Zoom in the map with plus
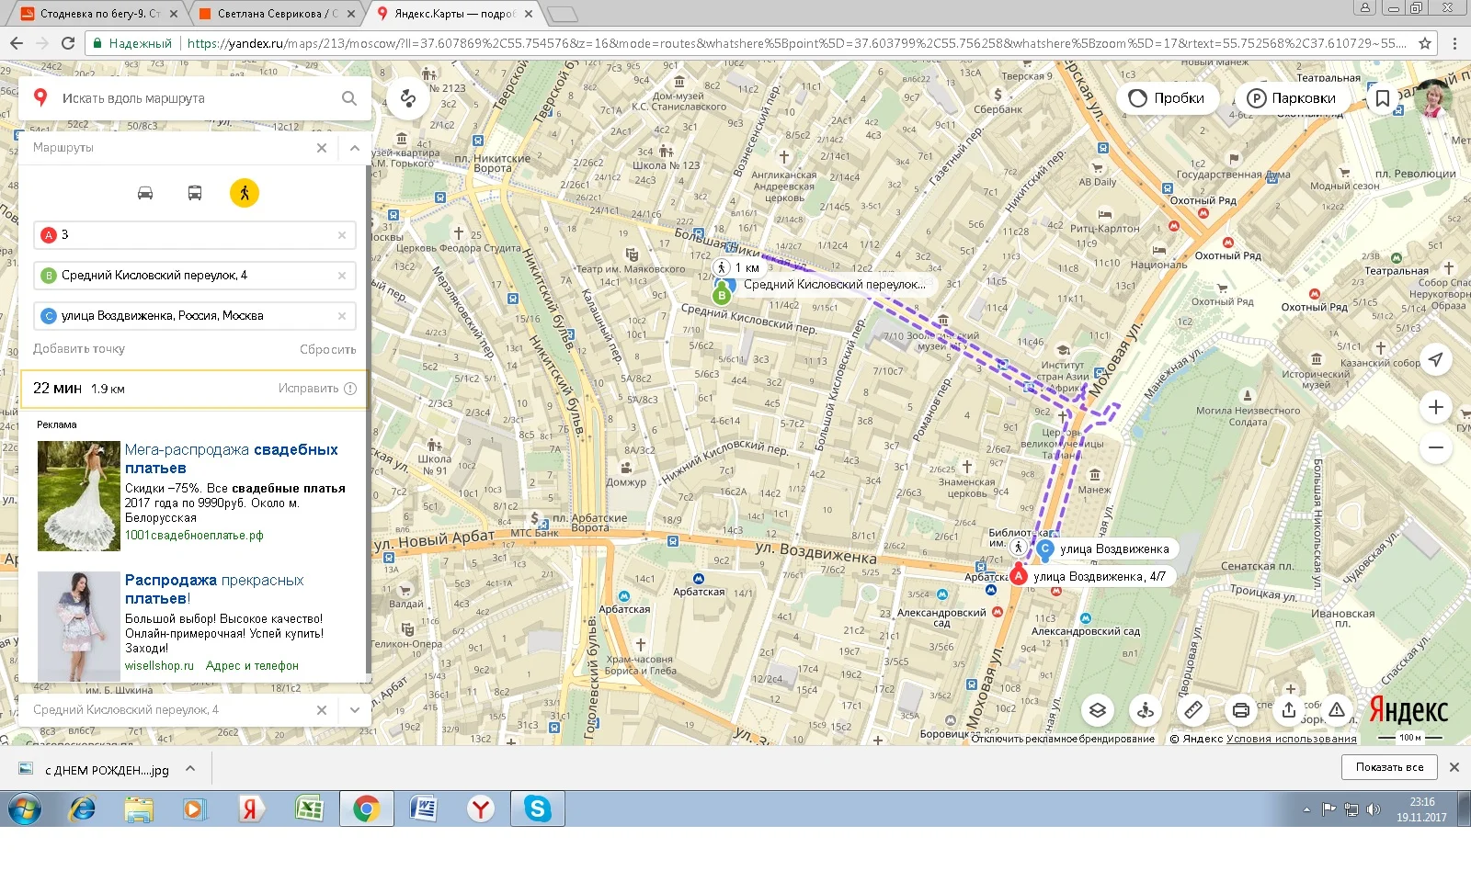This screenshot has width=1471, height=882. tap(1435, 407)
